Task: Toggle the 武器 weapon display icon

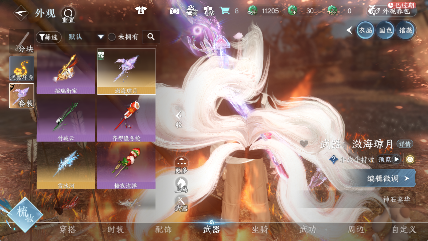Action: 181,204
